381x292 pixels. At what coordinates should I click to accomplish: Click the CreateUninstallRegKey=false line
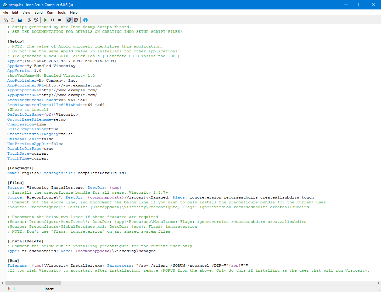[40, 134]
